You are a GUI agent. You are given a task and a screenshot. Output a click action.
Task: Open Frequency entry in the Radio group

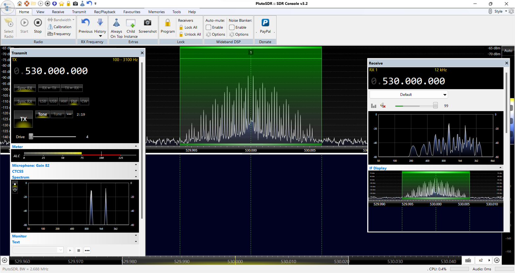(59, 34)
